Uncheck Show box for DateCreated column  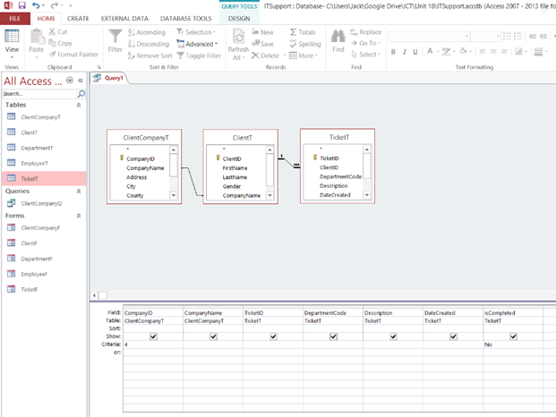[453, 336]
